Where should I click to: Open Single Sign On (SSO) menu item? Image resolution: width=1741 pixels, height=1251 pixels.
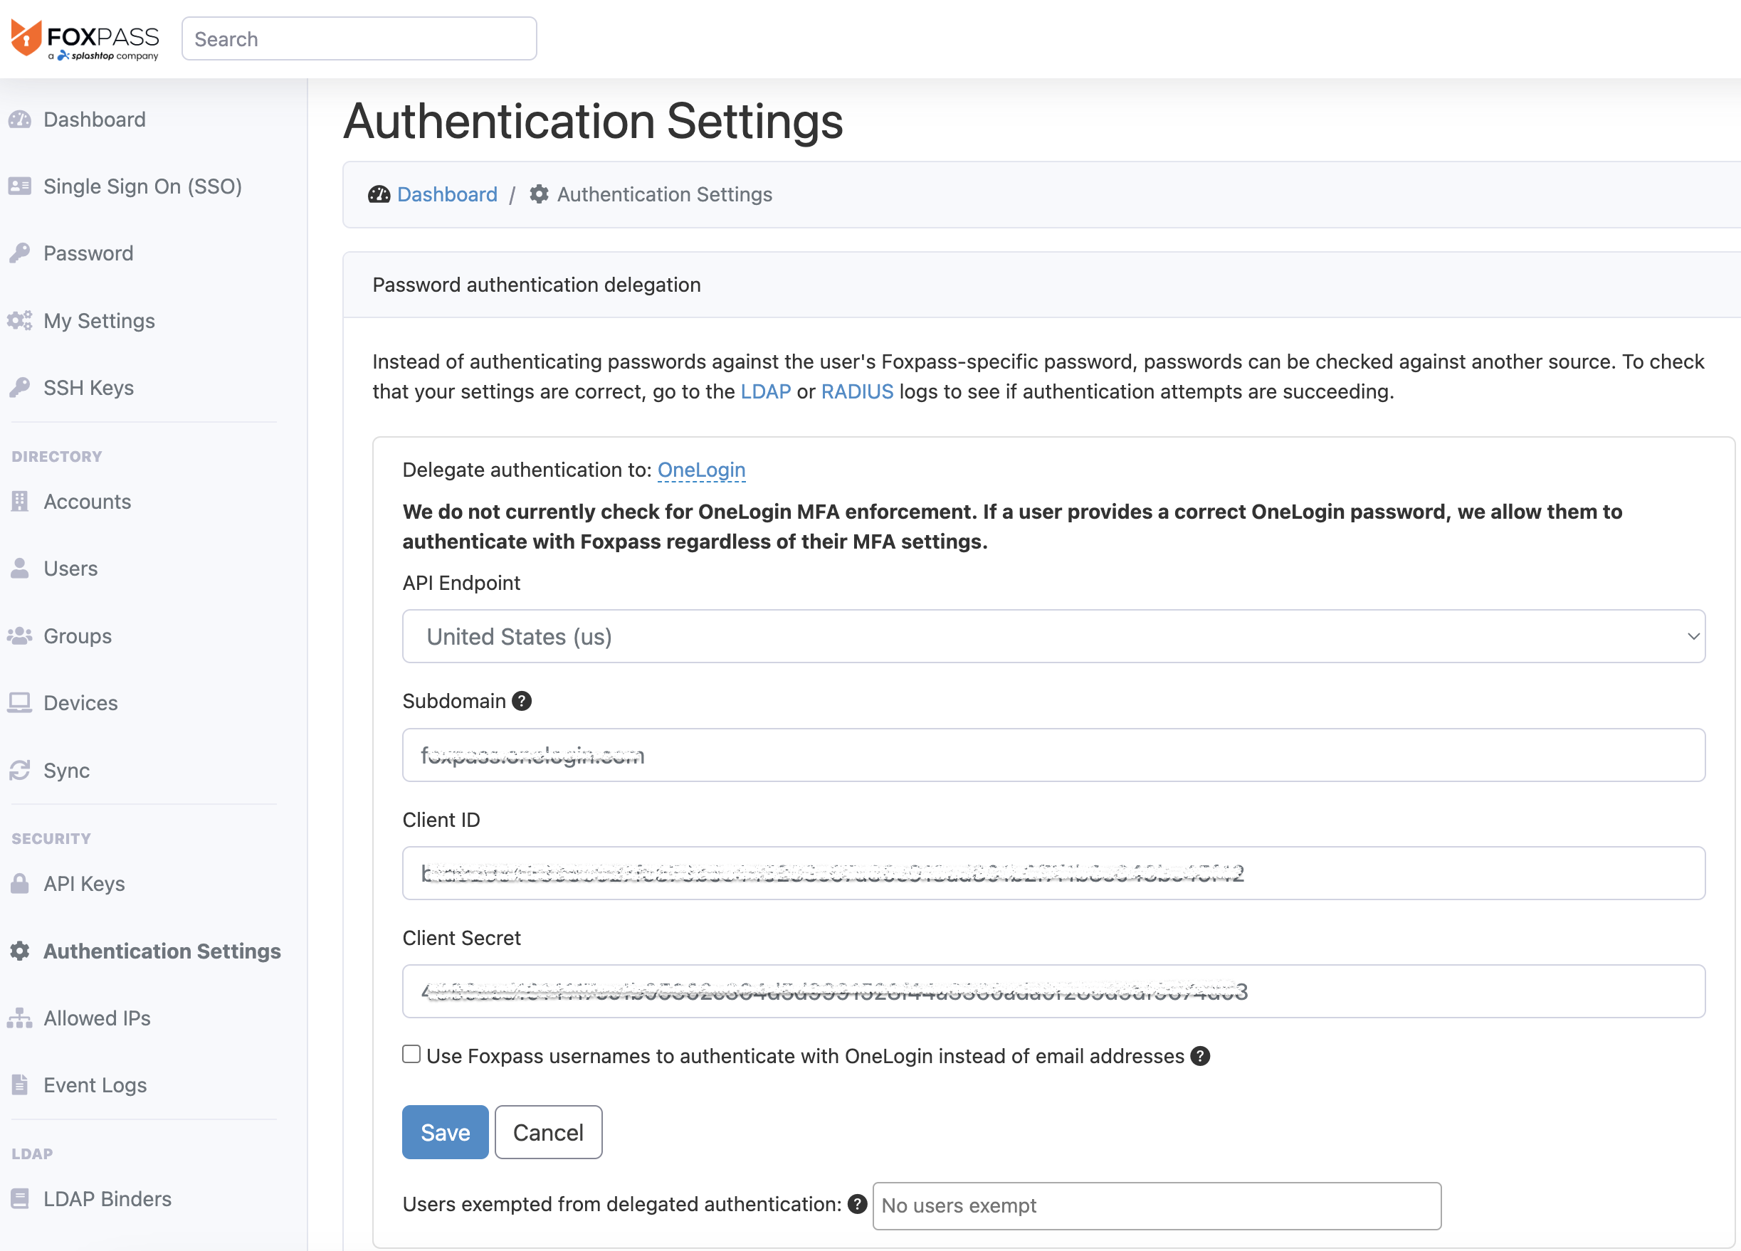[x=142, y=186]
